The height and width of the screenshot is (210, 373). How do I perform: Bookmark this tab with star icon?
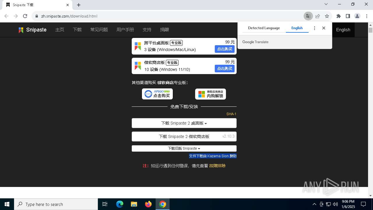(x=327, y=16)
